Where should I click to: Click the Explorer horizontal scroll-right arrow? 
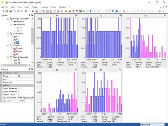pyautogui.click(x=30, y=65)
